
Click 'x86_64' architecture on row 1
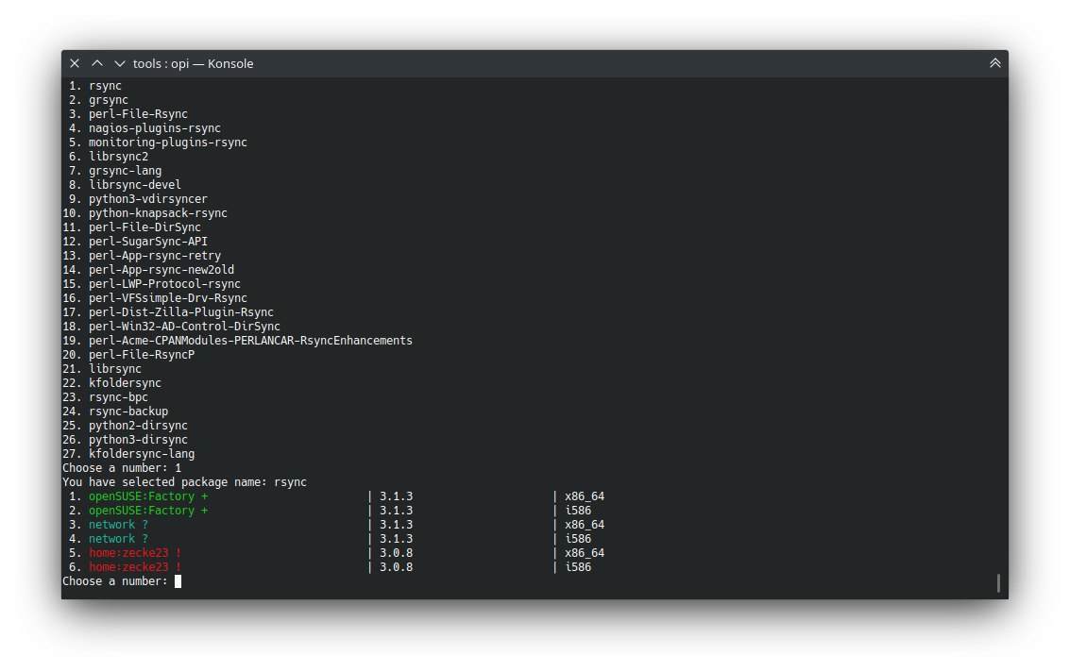[x=585, y=496]
